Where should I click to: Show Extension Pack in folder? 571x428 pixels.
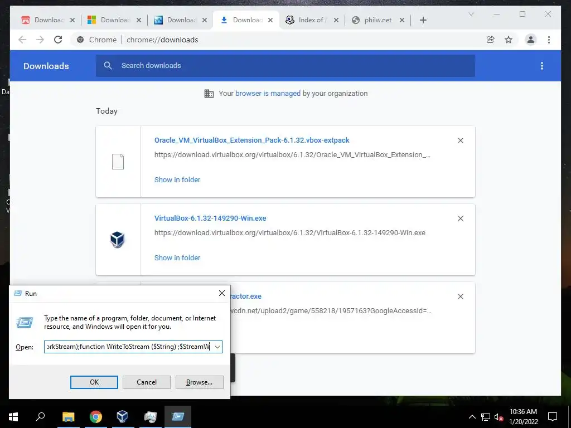click(x=177, y=179)
